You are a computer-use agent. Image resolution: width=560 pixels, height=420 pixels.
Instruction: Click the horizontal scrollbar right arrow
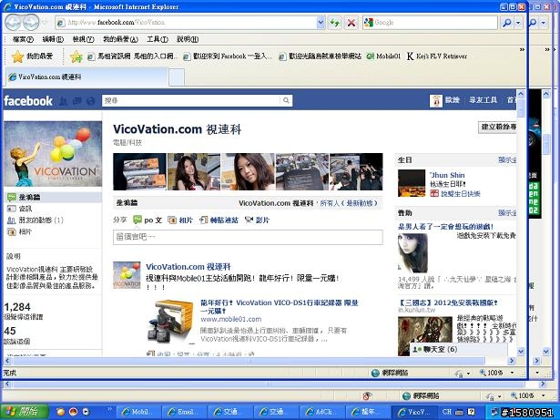pyautogui.click(x=512, y=361)
